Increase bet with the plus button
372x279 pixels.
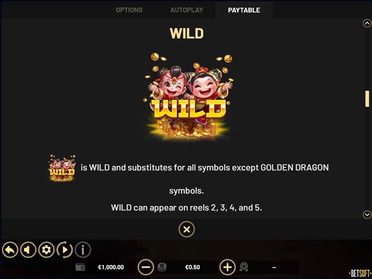[x=228, y=267]
